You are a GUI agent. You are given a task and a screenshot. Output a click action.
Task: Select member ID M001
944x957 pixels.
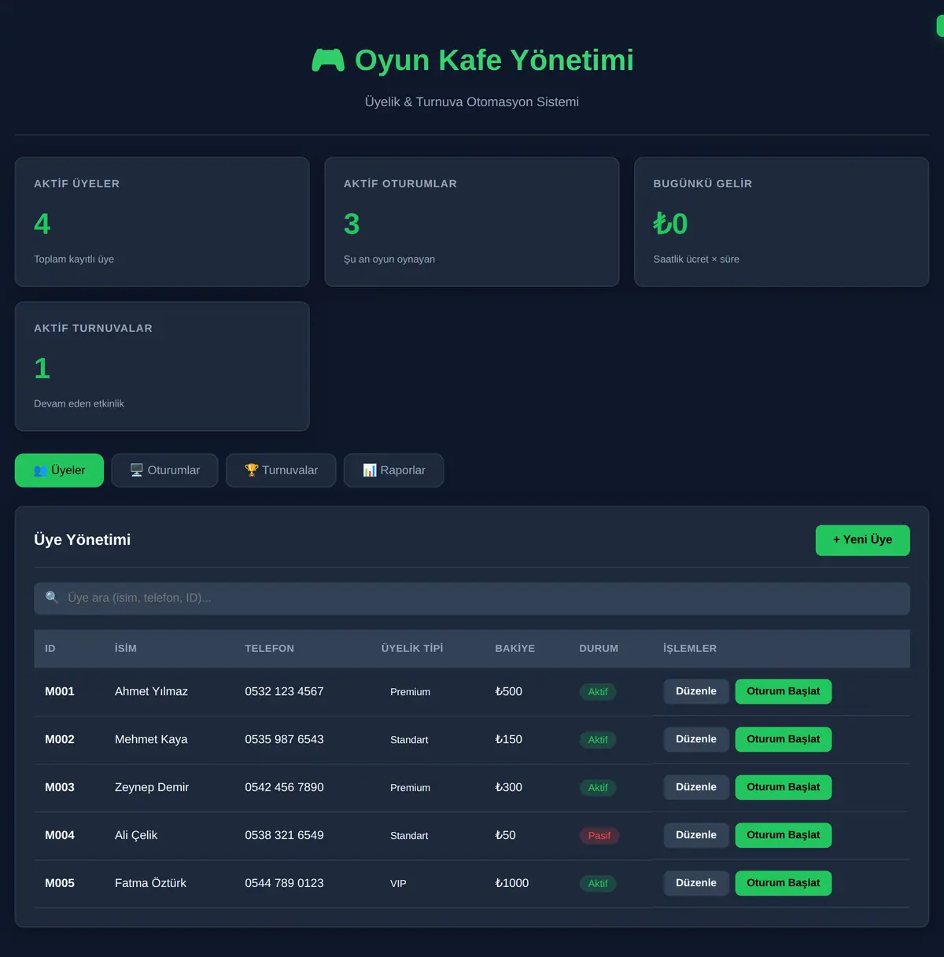point(60,692)
